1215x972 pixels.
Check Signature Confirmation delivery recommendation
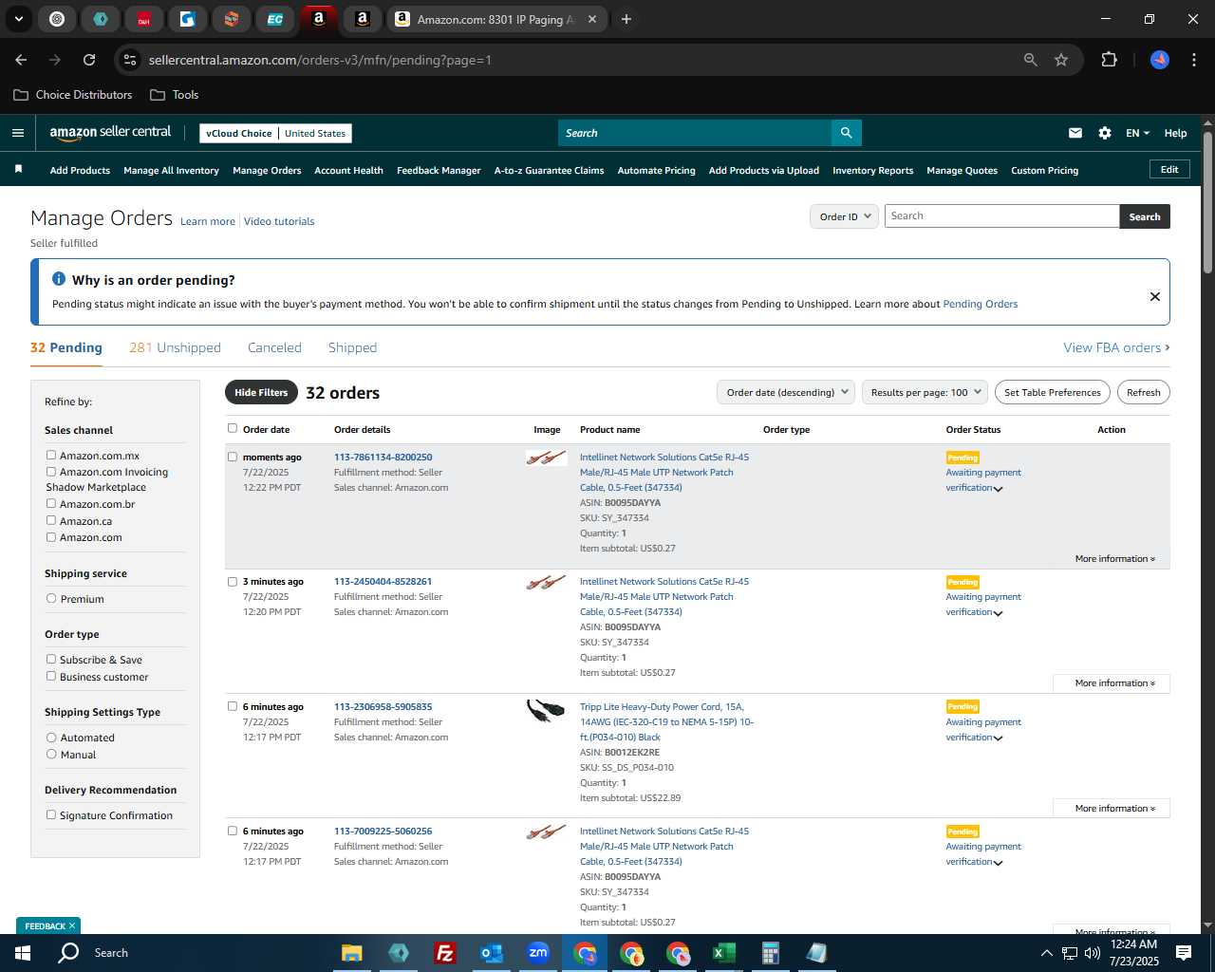[x=51, y=814]
